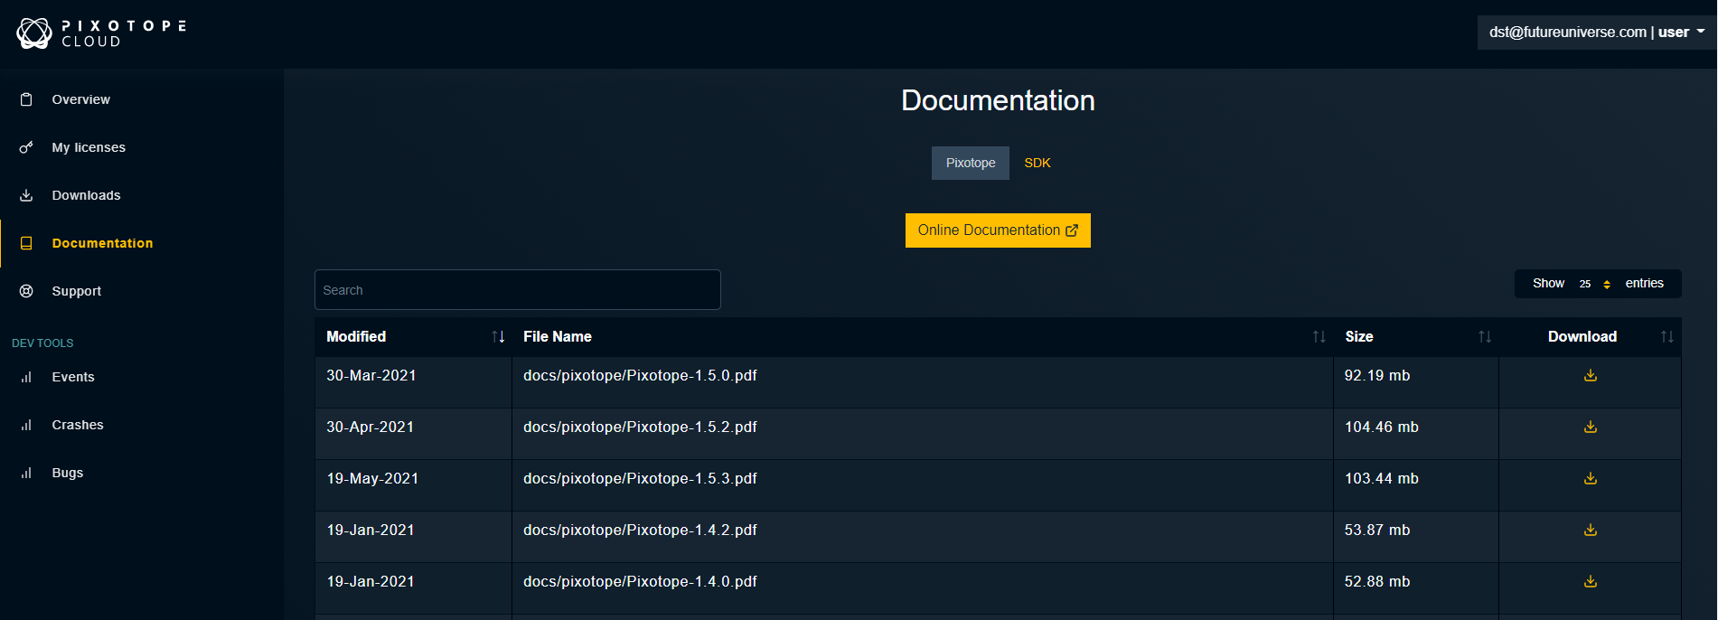
Task: Click the Overview clipboard icon
Action: tap(26, 99)
